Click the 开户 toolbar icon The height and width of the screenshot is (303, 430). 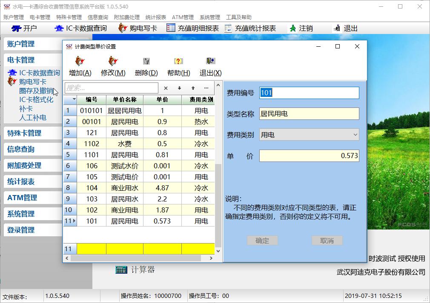[x=17, y=28]
